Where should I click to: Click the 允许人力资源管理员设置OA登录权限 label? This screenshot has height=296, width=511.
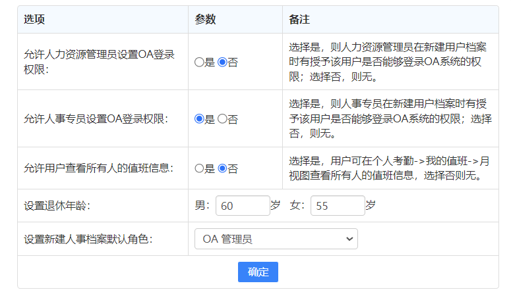point(99,62)
